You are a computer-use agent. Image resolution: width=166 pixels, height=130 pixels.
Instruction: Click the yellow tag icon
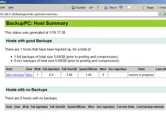(136, 8)
